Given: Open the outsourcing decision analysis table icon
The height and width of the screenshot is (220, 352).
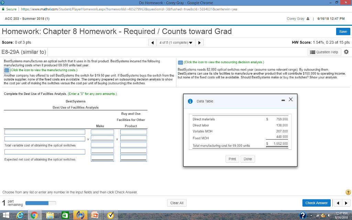Looking at the screenshot, I should point(180,63).
